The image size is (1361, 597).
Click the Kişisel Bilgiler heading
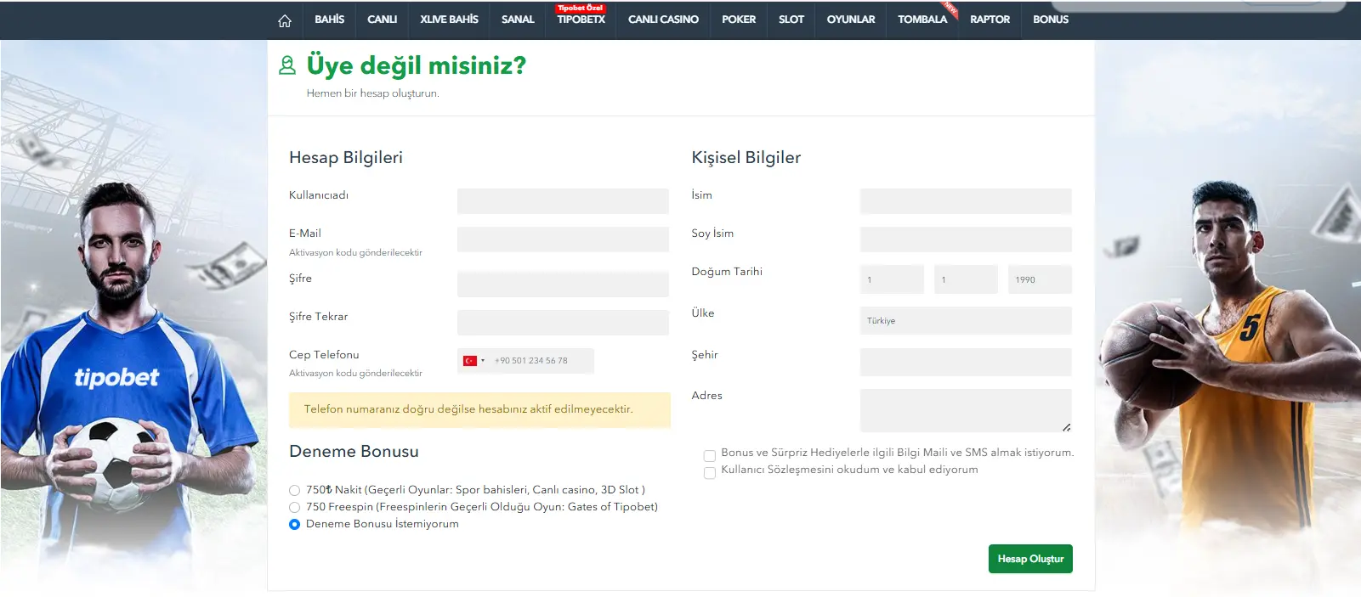coord(746,158)
